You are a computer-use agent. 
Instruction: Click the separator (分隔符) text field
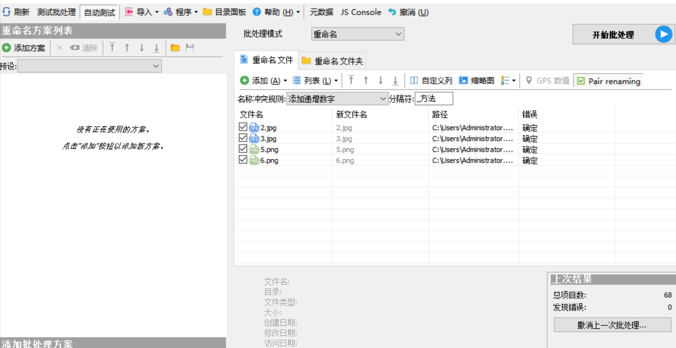point(434,99)
